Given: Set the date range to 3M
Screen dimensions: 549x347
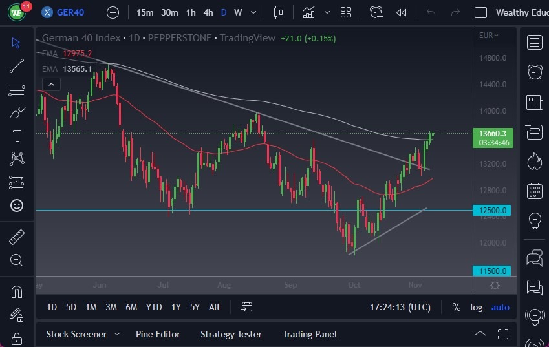Looking at the screenshot, I should click(111, 307).
